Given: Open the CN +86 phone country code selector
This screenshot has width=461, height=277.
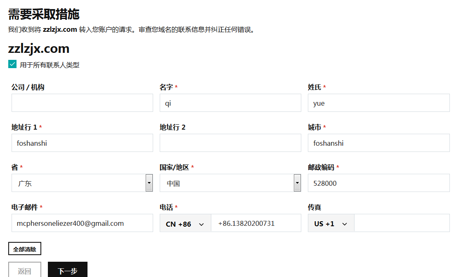Looking at the screenshot, I should pyautogui.click(x=185, y=223).
